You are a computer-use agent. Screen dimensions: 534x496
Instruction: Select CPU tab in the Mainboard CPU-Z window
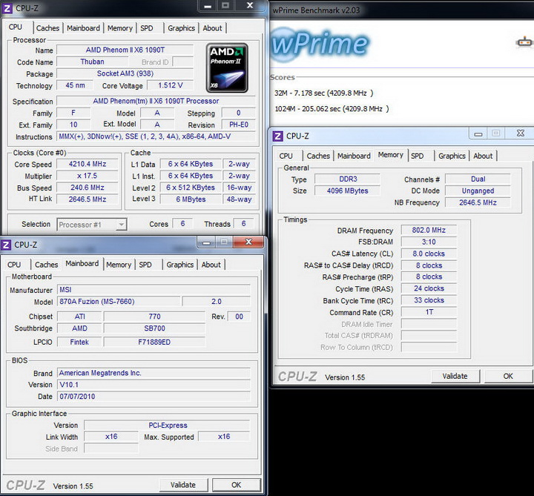coord(14,265)
